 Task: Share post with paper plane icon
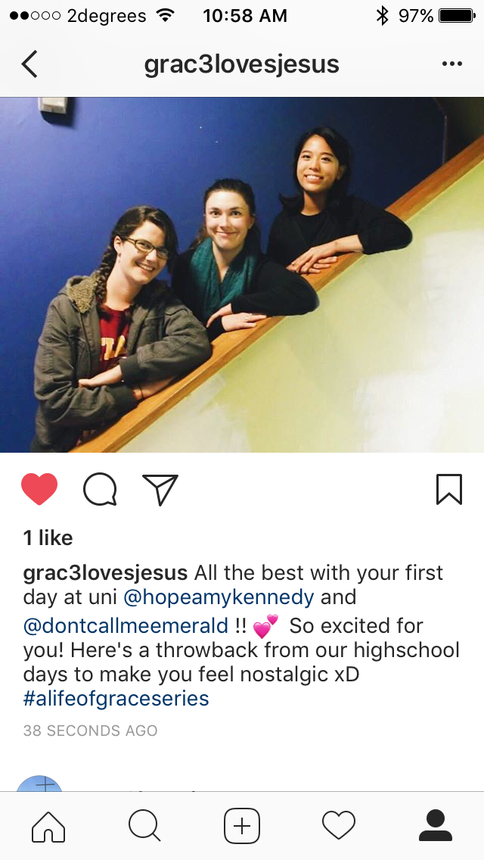pos(160,489)
